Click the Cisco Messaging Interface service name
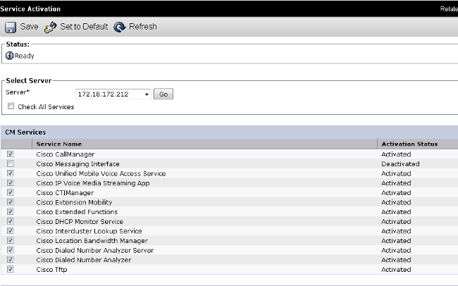The image size is (458, 286). pos(78,164)
